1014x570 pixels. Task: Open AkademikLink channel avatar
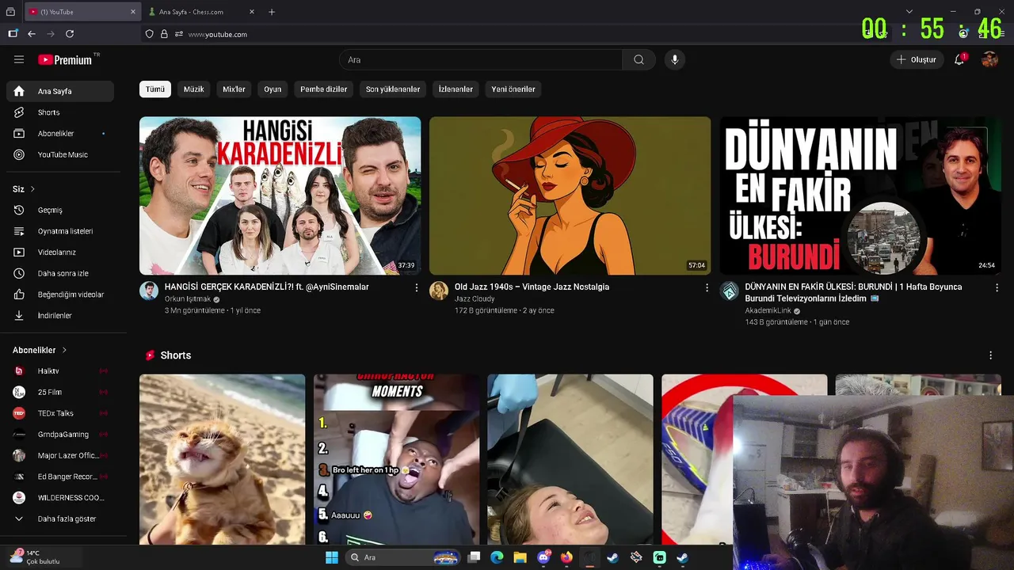point(729,291)
